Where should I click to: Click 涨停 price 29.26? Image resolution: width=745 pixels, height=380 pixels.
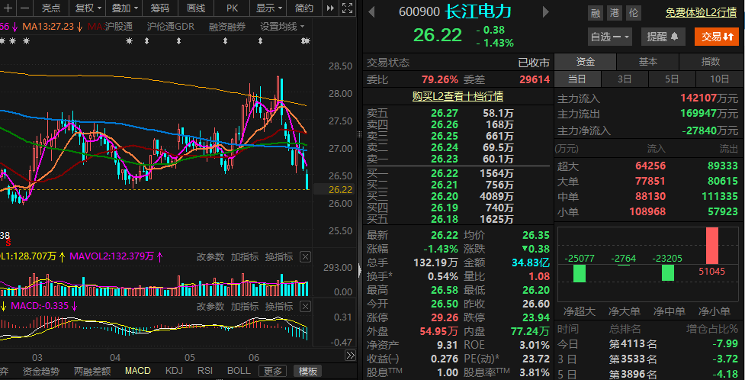coord(445,317)
